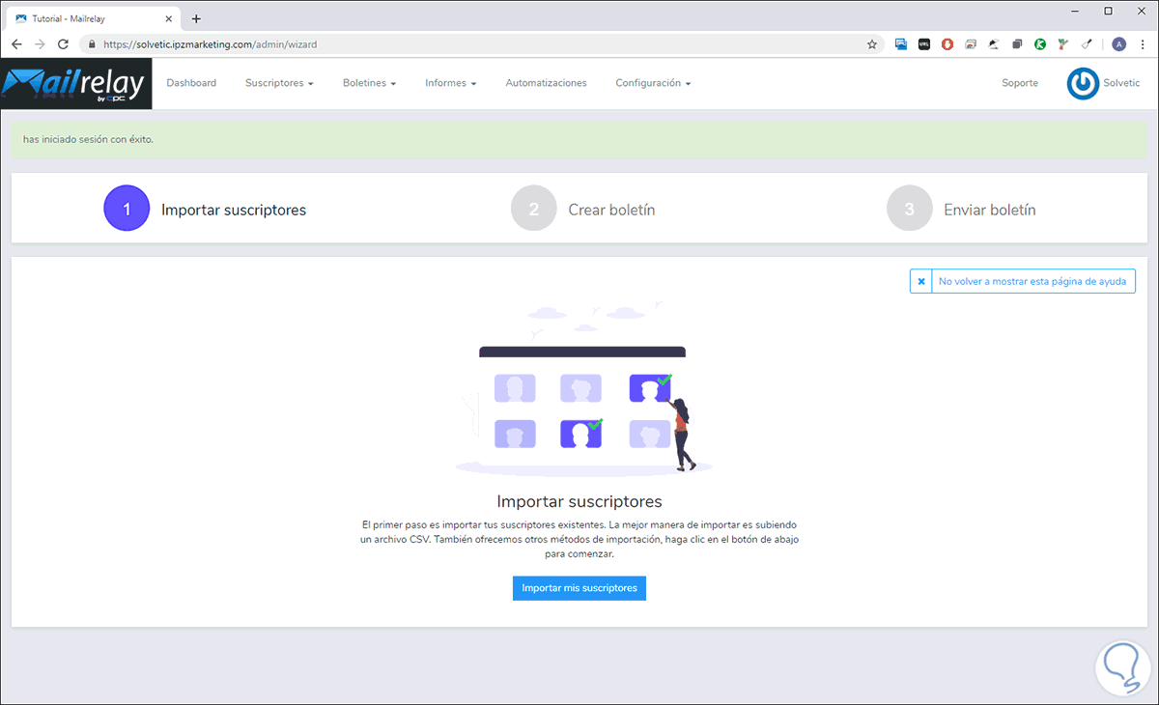This screenshot has height=705, width=1159.
Task: Open a new browser tab
Action: pos(196,18)
